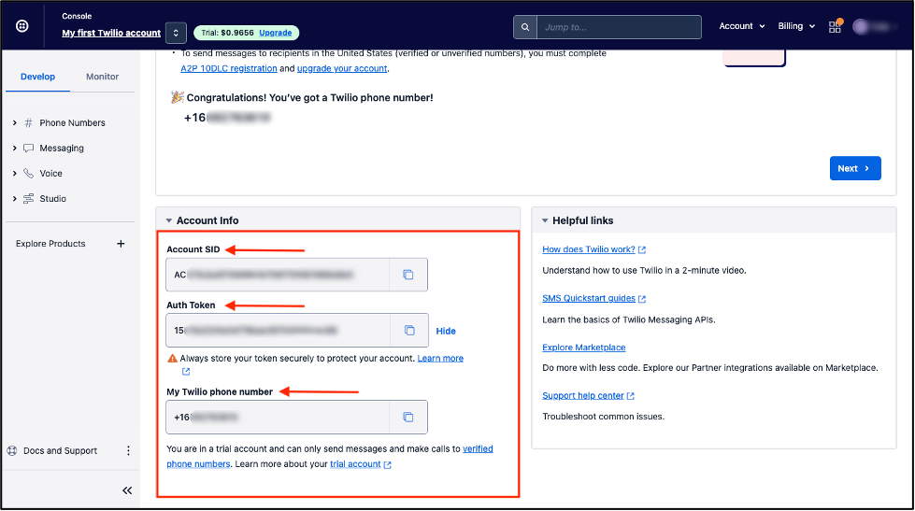The width and height of the screenshot is (915, 511).
Task: Hide the Auth Token
Action: 446,331
